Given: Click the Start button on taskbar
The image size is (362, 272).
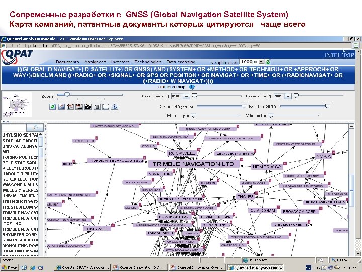Looking at the screenshot, I should pyautogui.click(x=10, y=268).
